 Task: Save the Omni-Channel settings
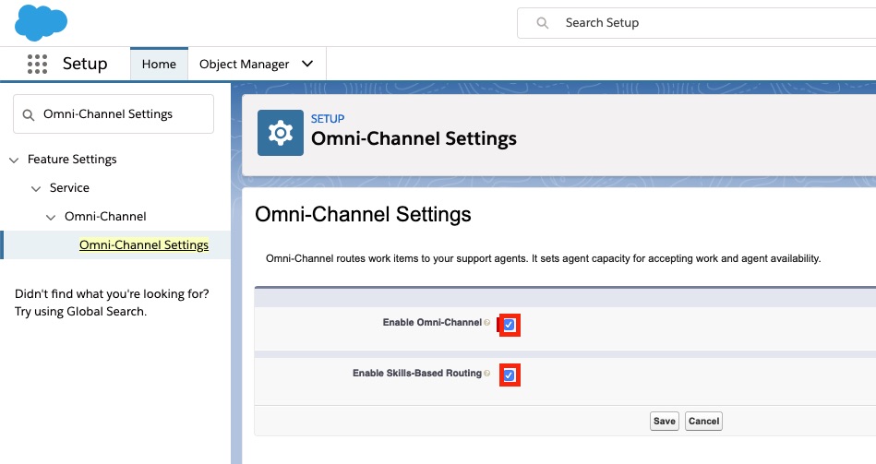pyautogui.click(x=665, y=421)
